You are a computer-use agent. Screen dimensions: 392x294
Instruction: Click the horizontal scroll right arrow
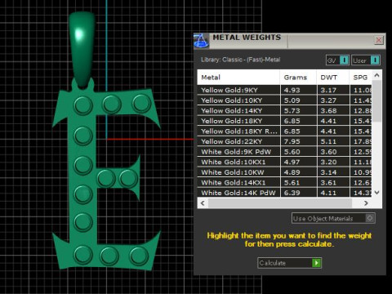366,203
